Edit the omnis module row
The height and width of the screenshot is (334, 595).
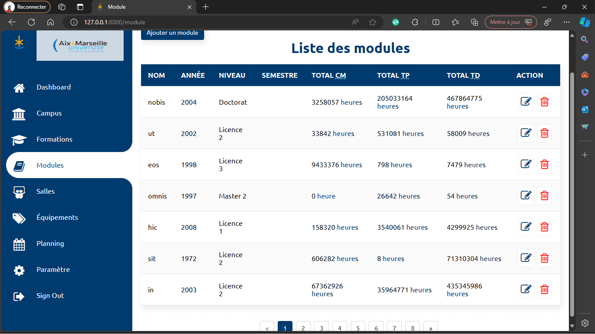pyautogui.click(x=526, y=195)
